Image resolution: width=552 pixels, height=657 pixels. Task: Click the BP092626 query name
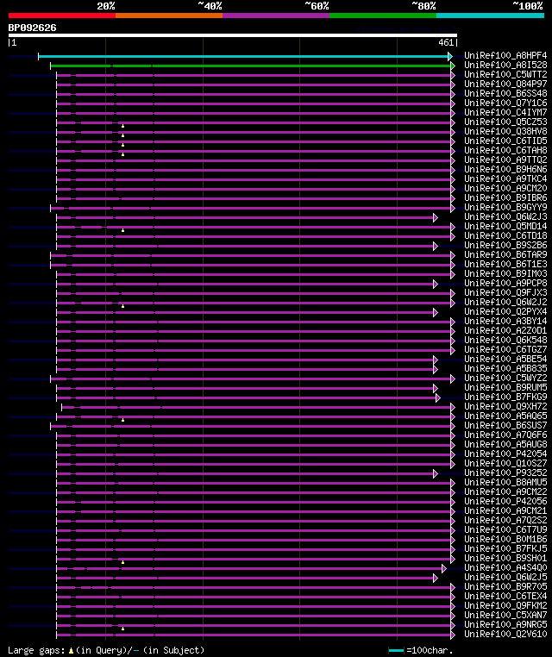coord(32,28)
